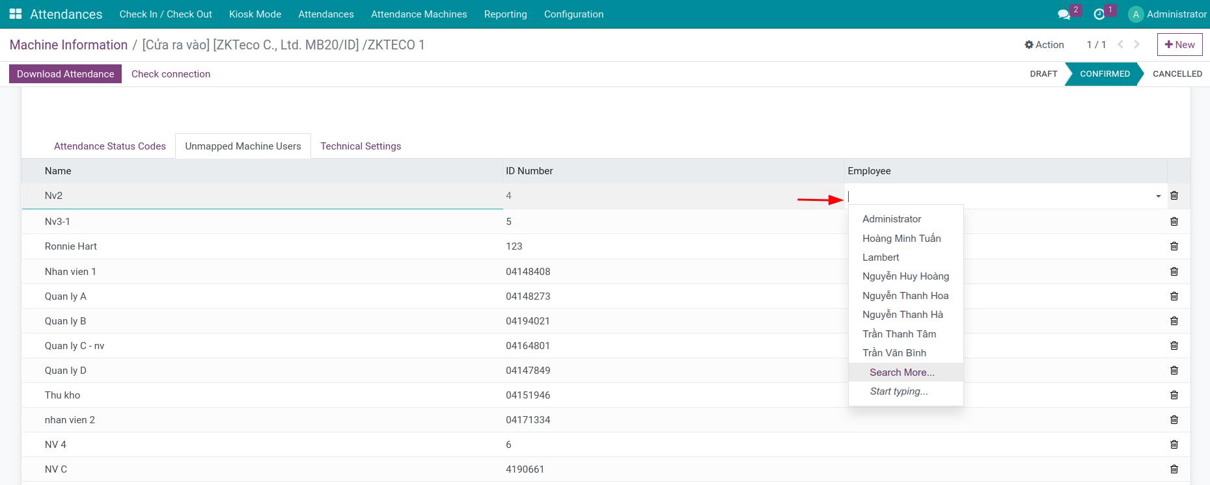This screenshot has height=485, width=1210.
Task: Open the conversations chat icon
Action: (x=1064, y=14)
